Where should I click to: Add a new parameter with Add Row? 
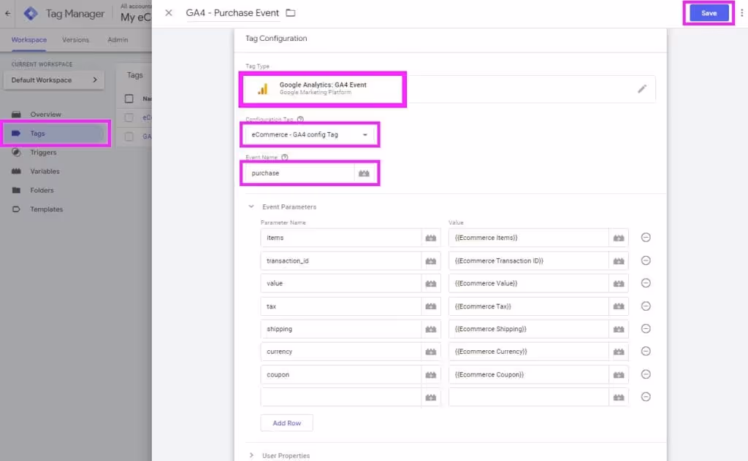286,423
